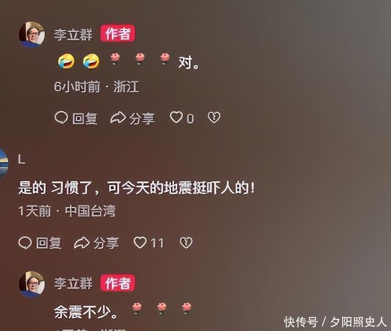Tap reply bubble icon under earthquake comment
Viewport: 391px width, 331px height.
point(25,243)
